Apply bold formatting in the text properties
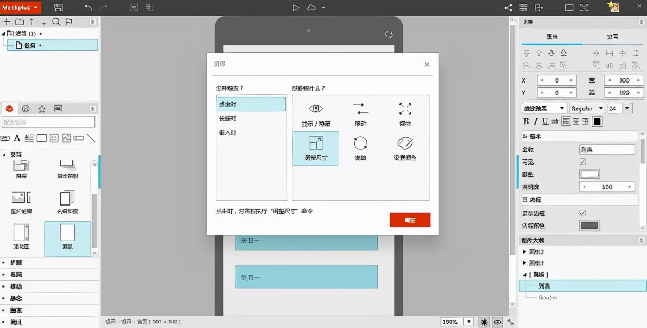Screen dimensions: 647x328 point(525,121)
